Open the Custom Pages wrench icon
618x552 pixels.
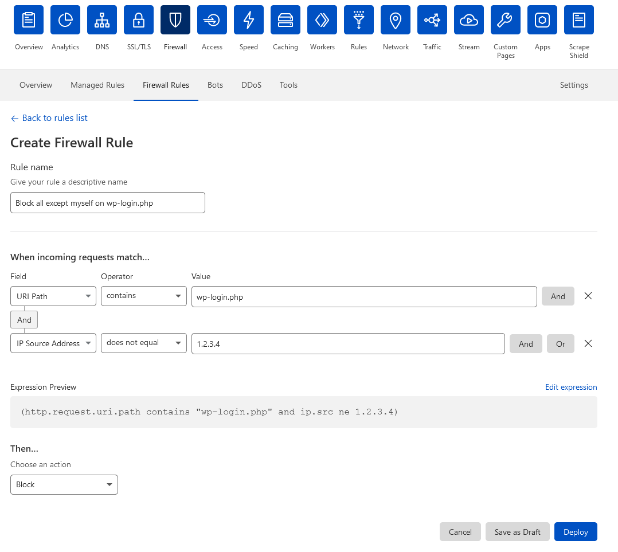(x=506, y=20)
